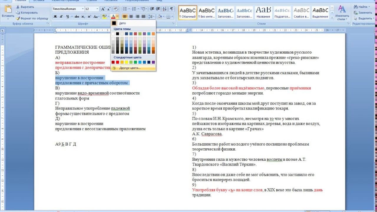The height and width of the screenshot is (212, 377).
Task: Apply the Выделение style
Action: 320,13
